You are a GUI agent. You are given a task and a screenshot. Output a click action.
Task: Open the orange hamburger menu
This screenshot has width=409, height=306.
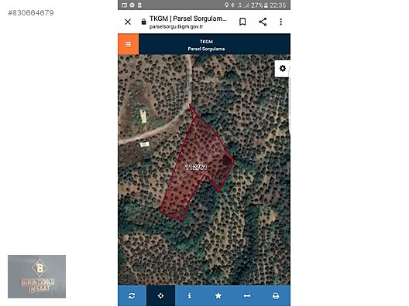(x=128, y=44)
